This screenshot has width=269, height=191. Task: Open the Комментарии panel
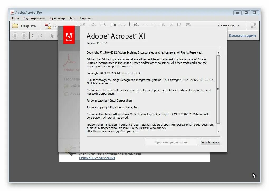tap(242, 36)
